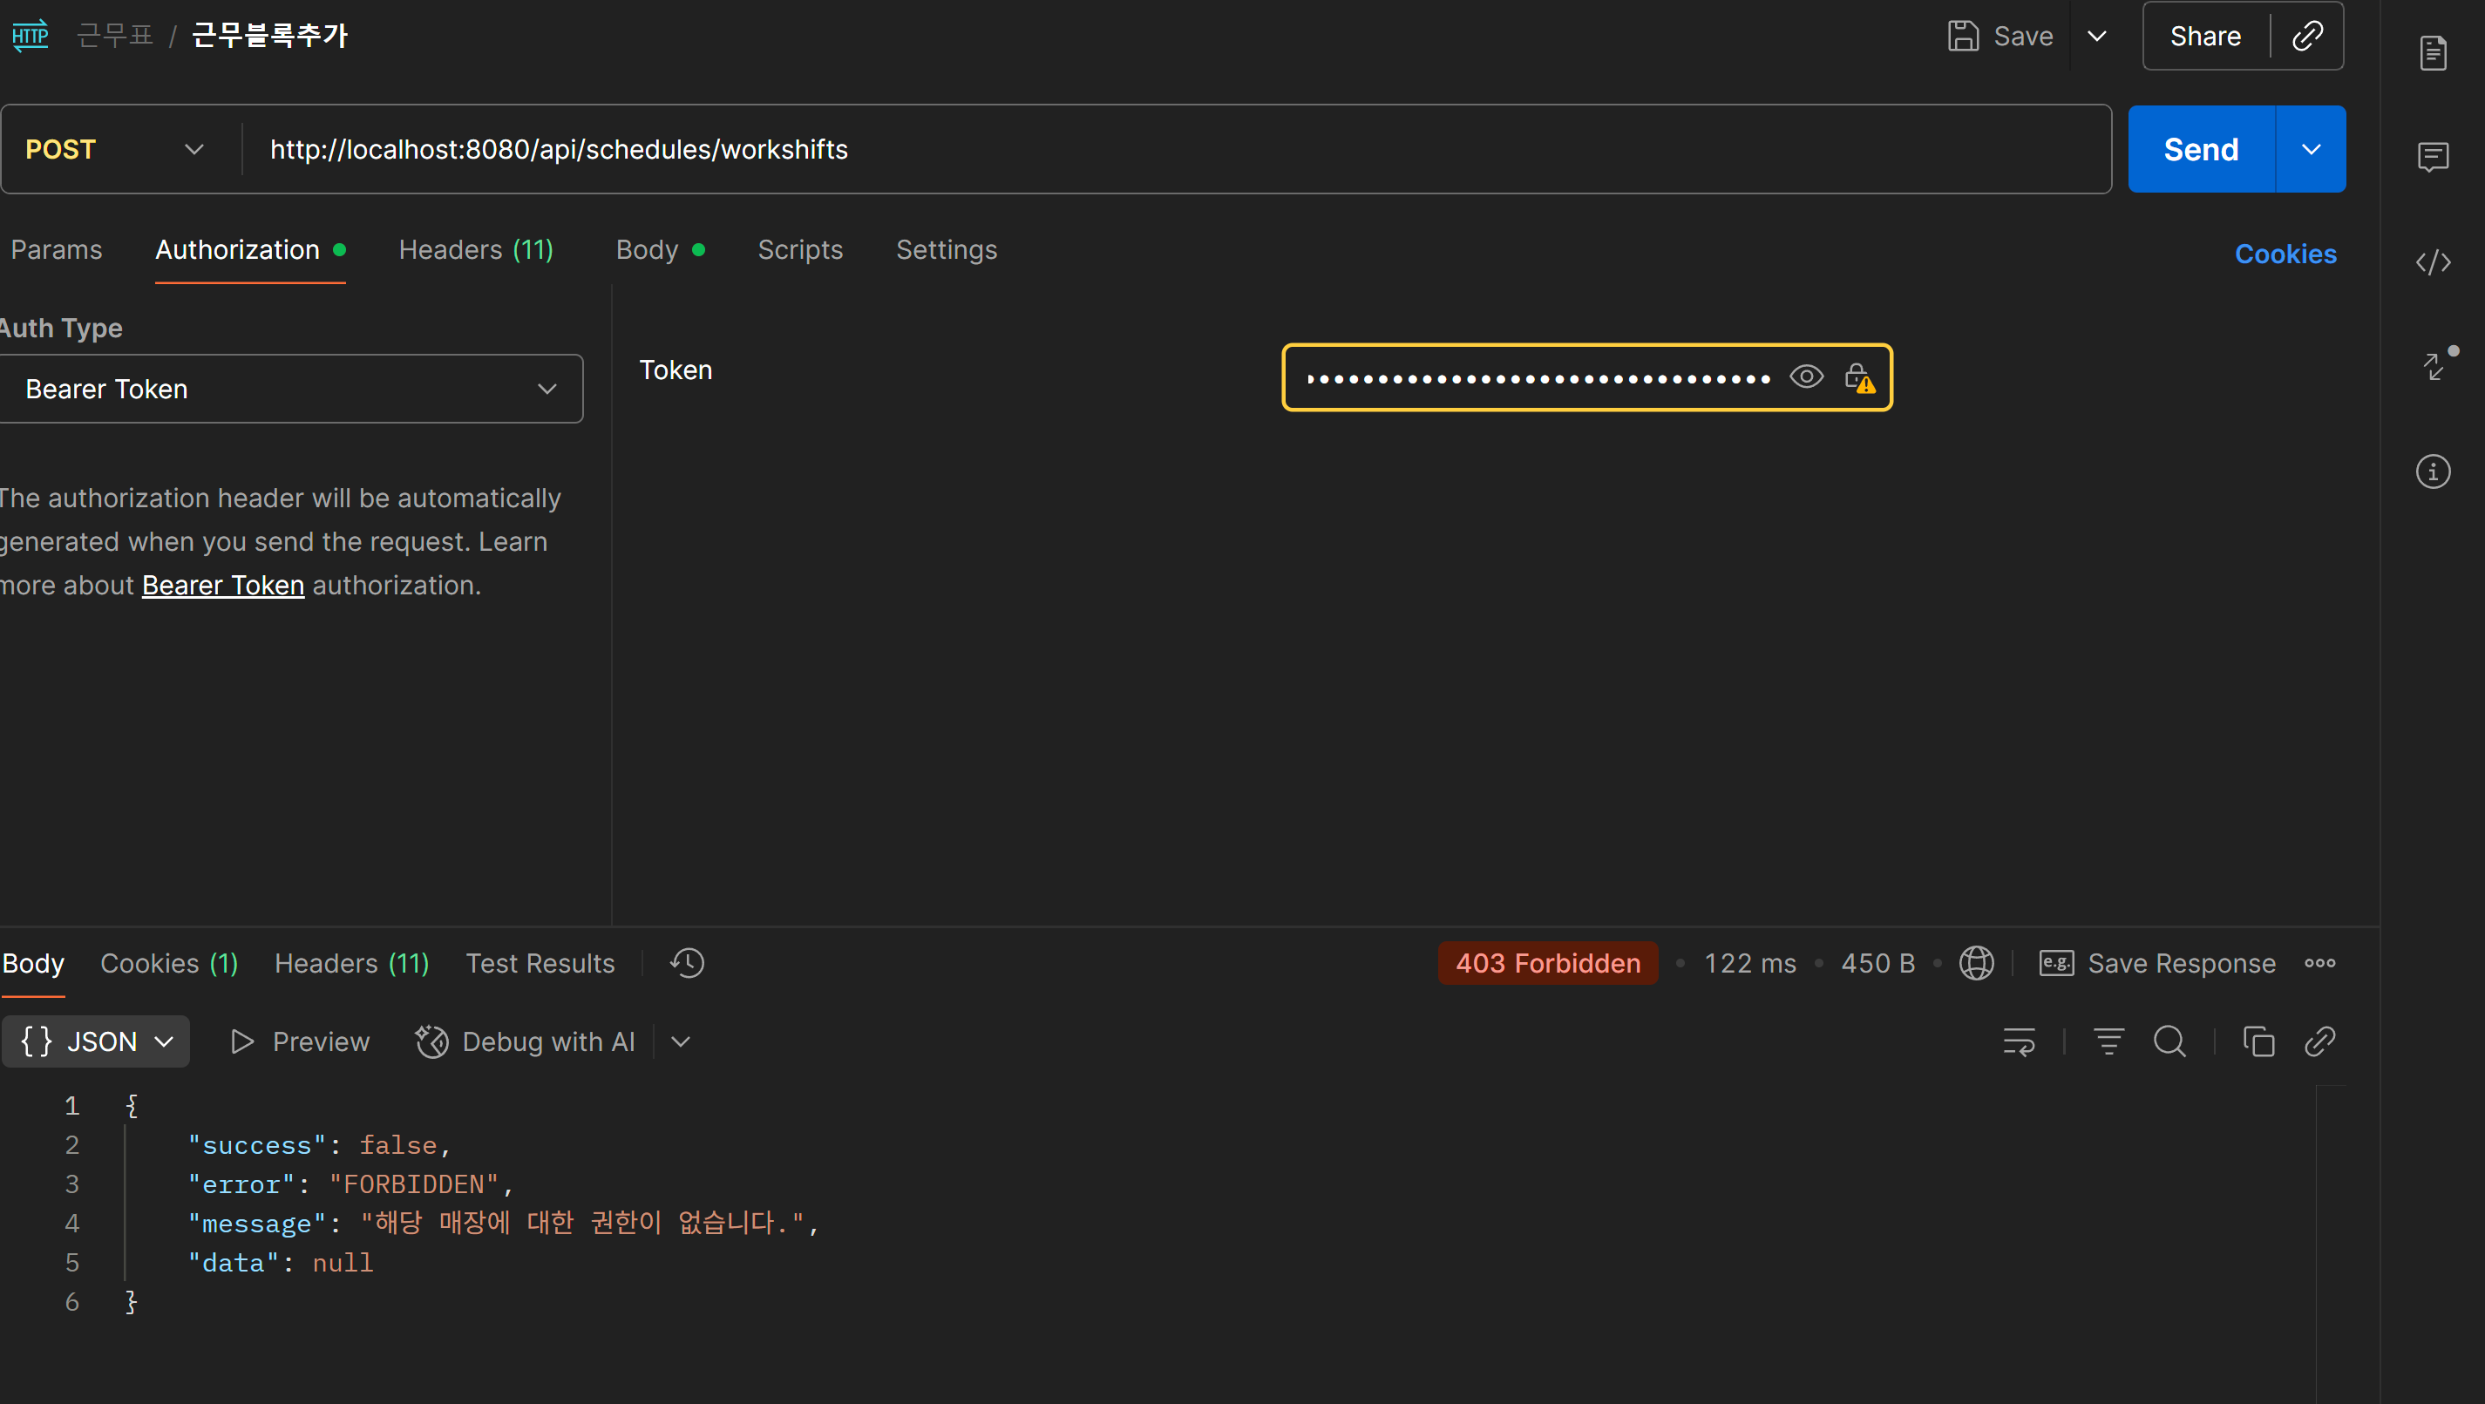
Task: Click the token vault lock warning icon
Action: [x=1859, y=377]
